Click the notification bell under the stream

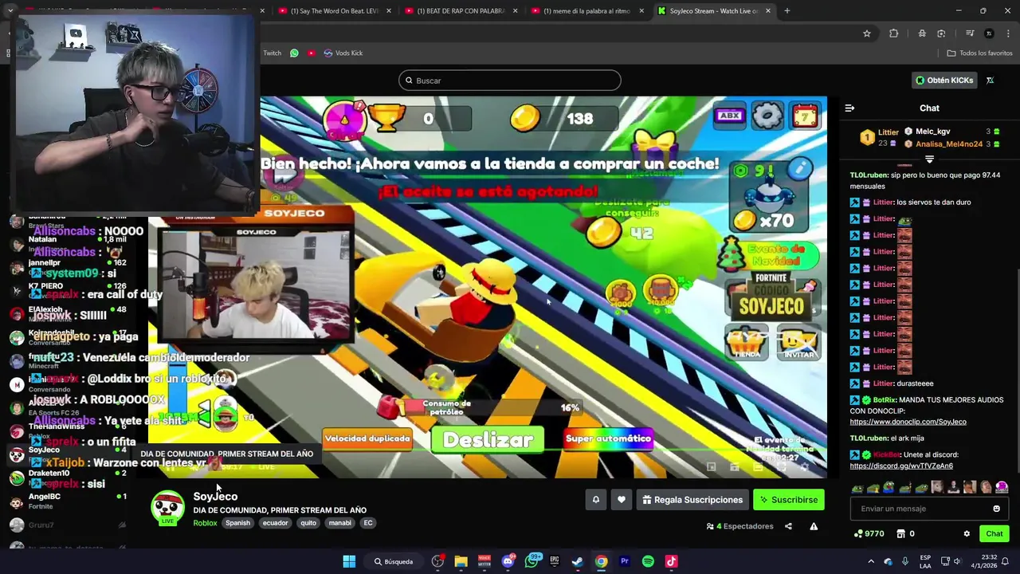click(x=595, y=500)
